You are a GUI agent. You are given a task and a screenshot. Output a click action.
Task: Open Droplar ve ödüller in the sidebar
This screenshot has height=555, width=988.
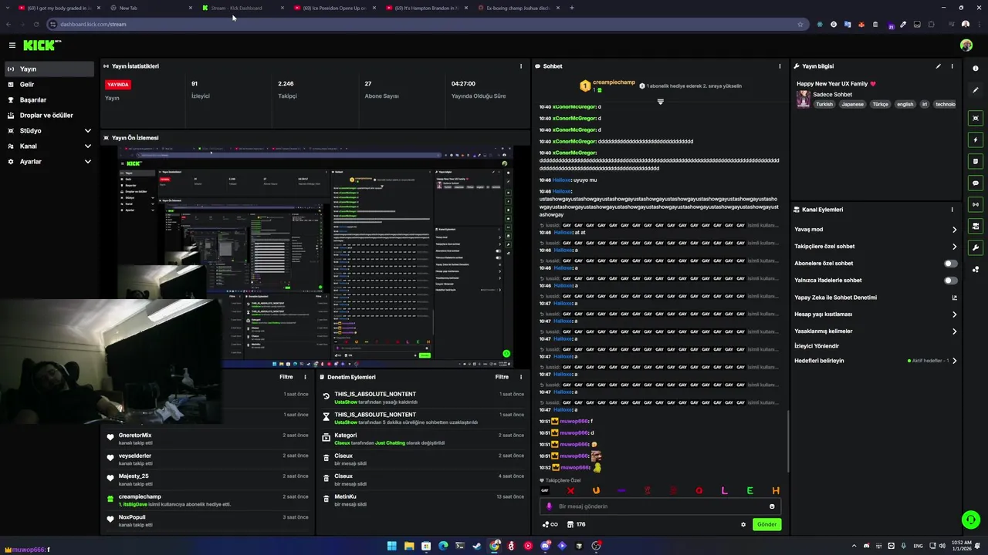pyautogui.click(x=49, y=116)
